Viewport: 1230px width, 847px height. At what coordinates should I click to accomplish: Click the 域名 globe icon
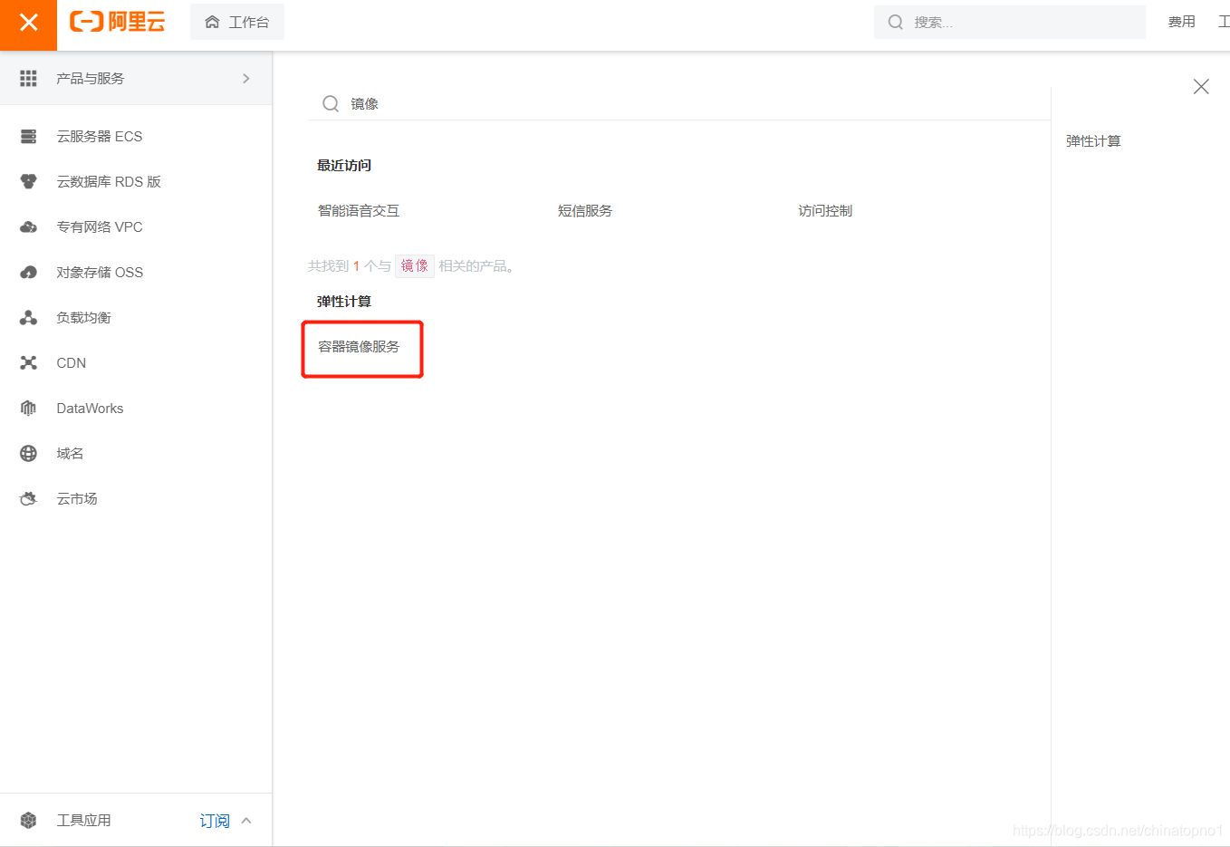point(29,454)
